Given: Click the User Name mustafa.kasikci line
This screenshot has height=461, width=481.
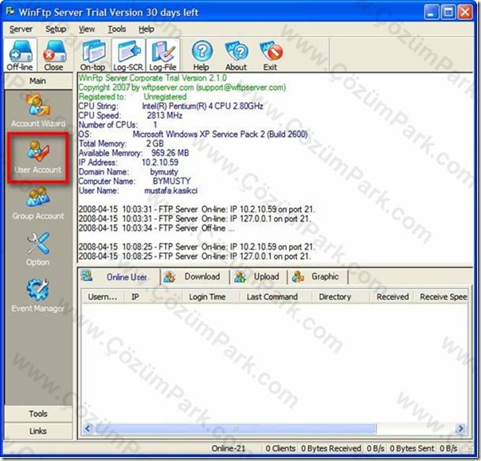Looking at the screenshot, I should point(138,191).
